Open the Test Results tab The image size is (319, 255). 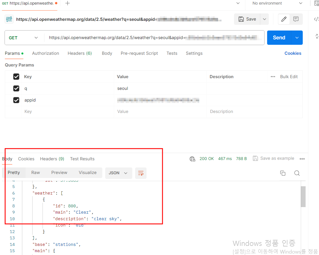pos(82,159)
